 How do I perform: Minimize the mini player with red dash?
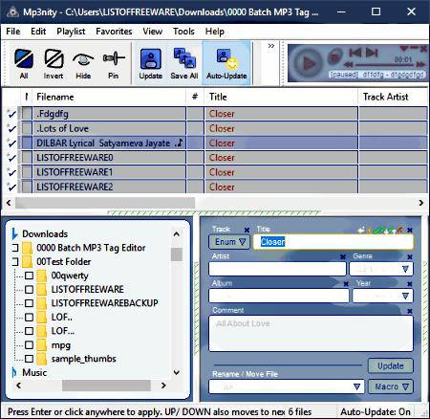414,48
